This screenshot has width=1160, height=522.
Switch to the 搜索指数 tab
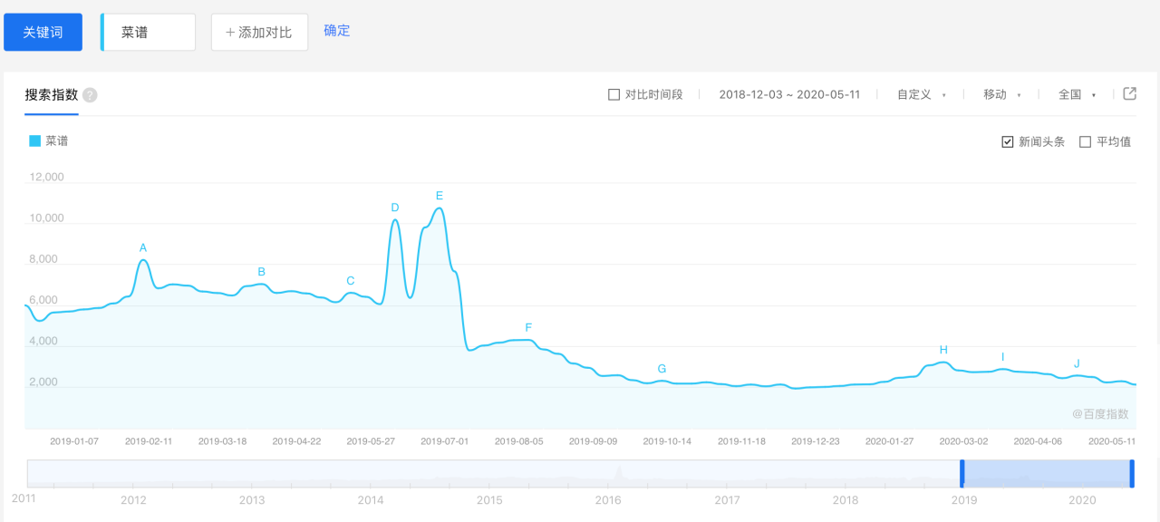[x=53, y=94]
